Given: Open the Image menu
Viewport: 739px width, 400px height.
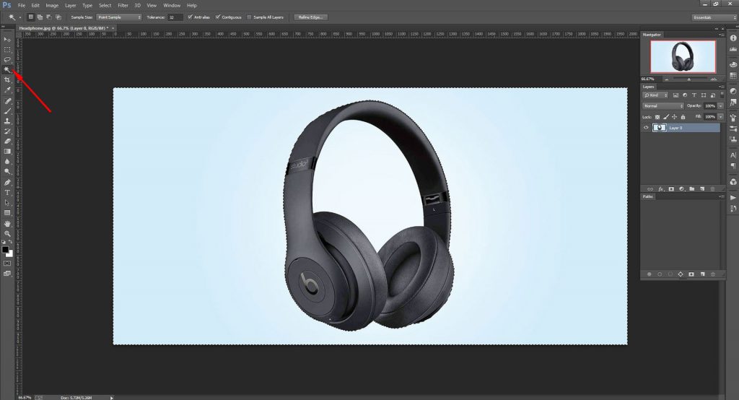Looking at the screenshot, I should (x=52, y=5).
